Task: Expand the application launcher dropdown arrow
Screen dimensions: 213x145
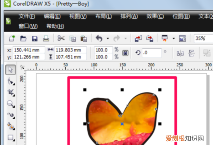Action: coord(174,38)
